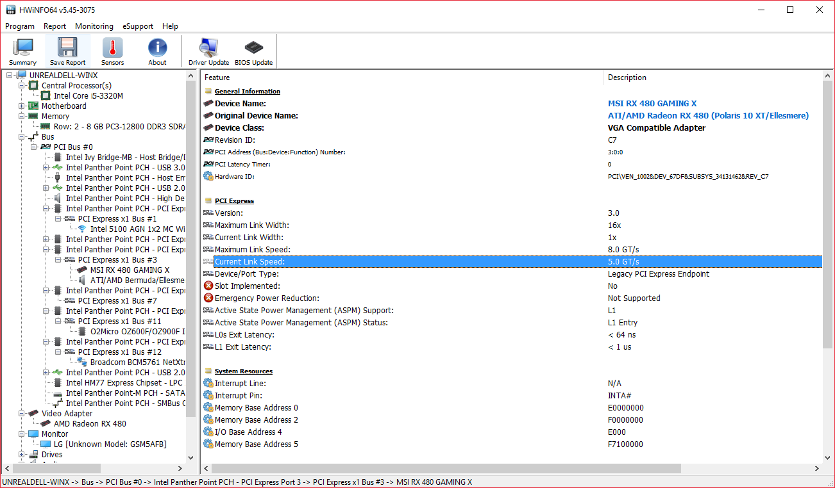The height and width of the screenshot is (488, 835).
Task: Click the Maximum Link Width row
Action: click(x=512, y=225)
